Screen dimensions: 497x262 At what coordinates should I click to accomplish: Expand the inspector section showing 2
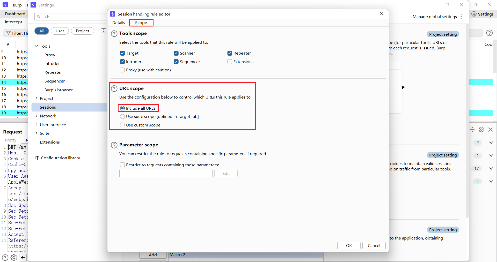point(491,143)
